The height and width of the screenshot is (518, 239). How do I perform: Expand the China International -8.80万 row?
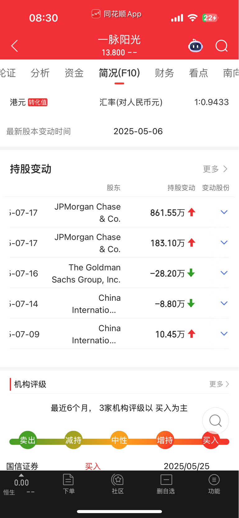coord(224,303)
